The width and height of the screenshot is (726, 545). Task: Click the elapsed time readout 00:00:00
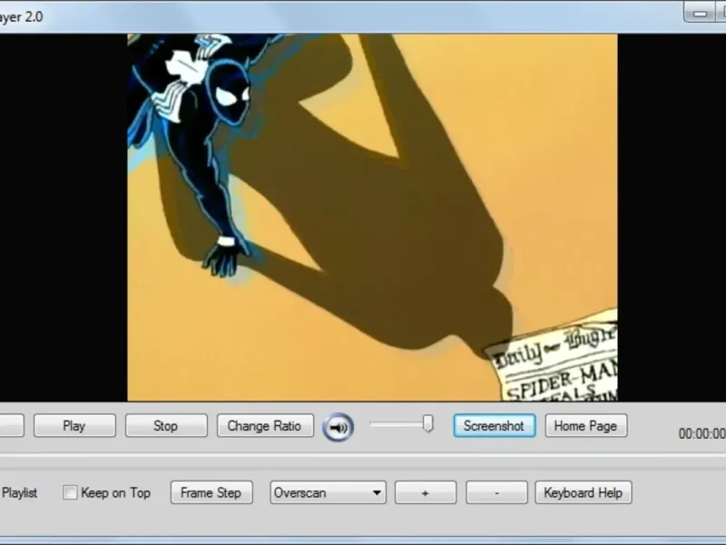coord(701,434)
